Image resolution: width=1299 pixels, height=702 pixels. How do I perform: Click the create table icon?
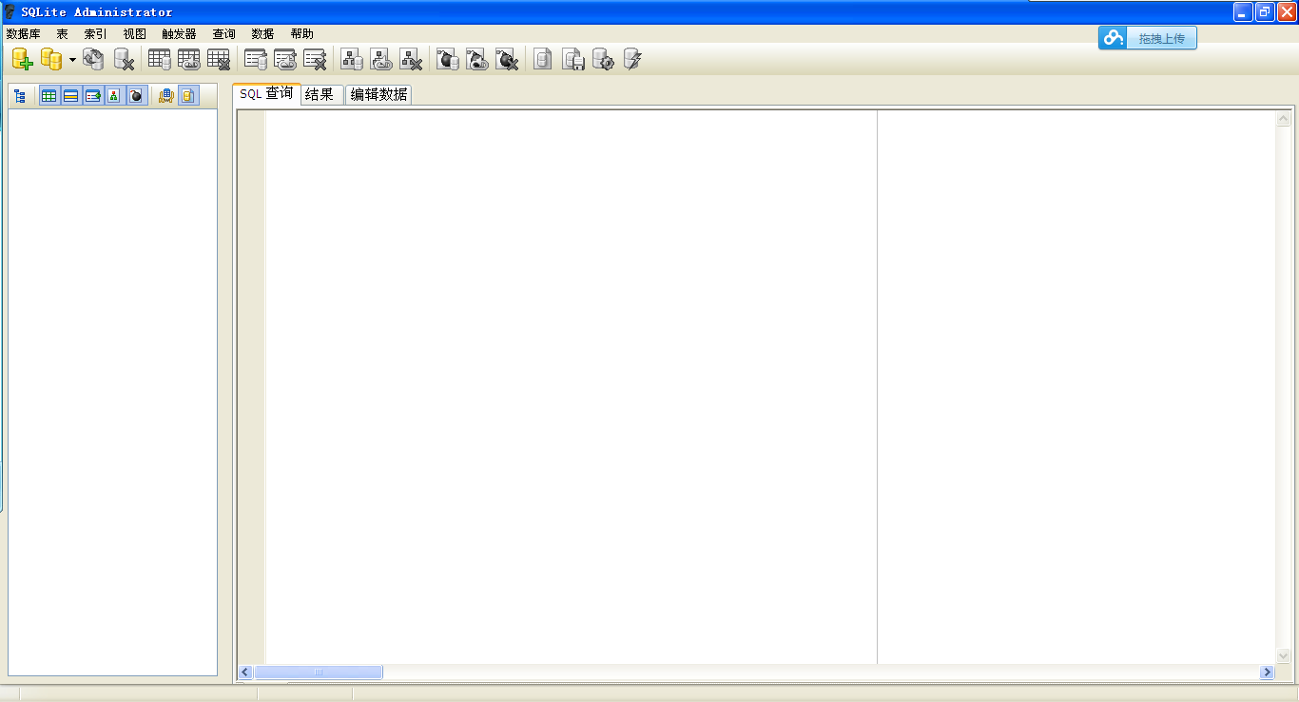pyautogui.click(x=160, y=59)
